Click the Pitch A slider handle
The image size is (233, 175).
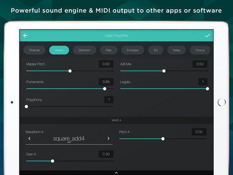tap(163, 139)
